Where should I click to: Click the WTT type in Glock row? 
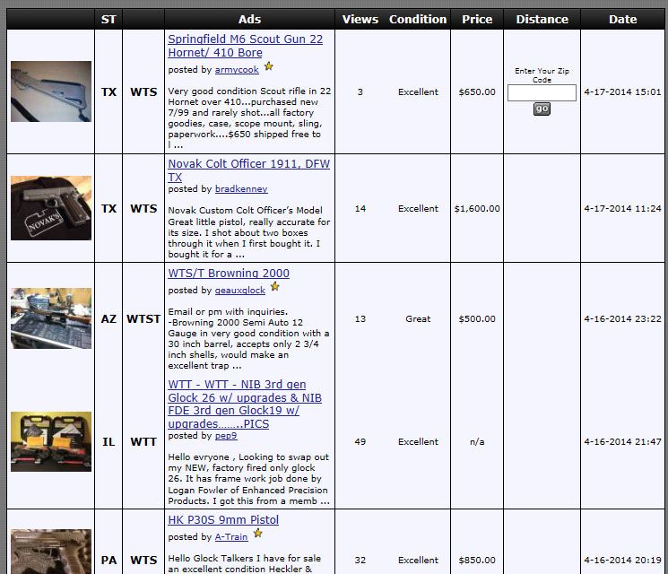click(143, 442)
